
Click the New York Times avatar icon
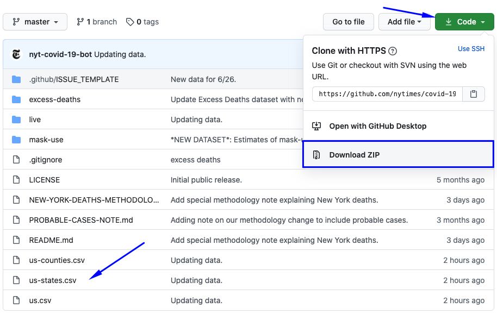[16, 54]
